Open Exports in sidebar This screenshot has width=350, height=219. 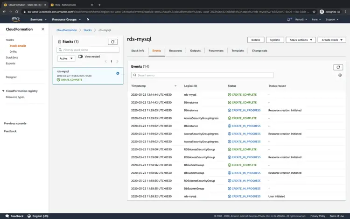pyautogui.click(x=10, y=64)
